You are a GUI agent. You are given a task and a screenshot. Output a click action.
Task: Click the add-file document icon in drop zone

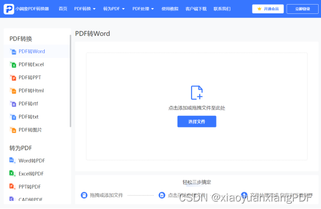(197, 93)
